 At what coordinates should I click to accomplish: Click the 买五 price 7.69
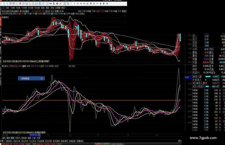tap(207, 46)
